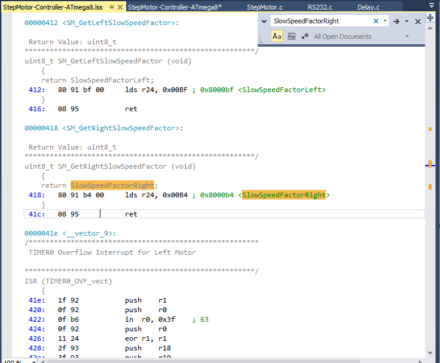
Task: Close the find panel
Action: (x=417, y=22)
